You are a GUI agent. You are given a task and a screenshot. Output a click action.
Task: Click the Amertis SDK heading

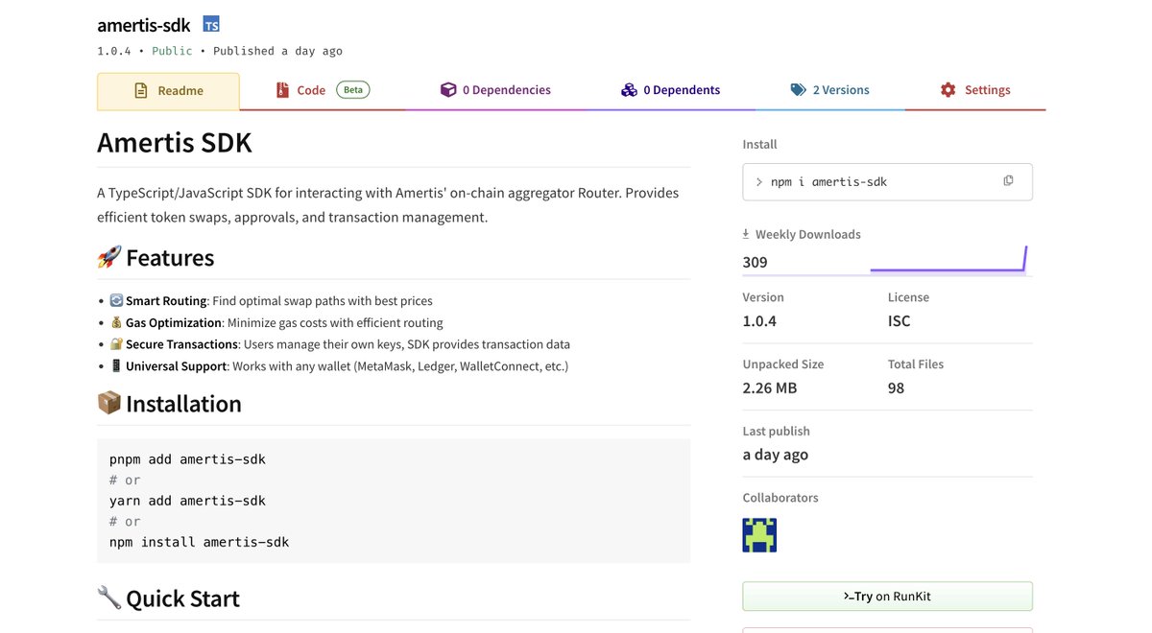(x=175, y=144)
